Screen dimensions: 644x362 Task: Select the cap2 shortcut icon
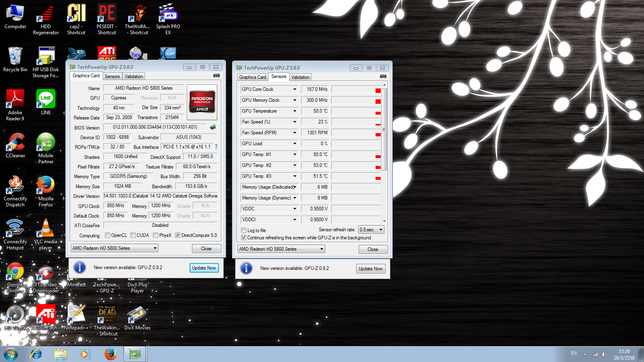click(x=76, y=20)
